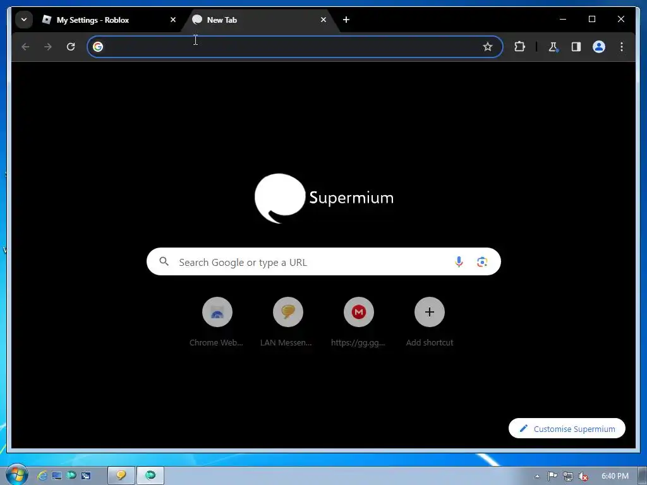The height and width of the screenshot is (485, 647).
Task: Open the LAN Messenger shortcut
Action: pos(288,321)
